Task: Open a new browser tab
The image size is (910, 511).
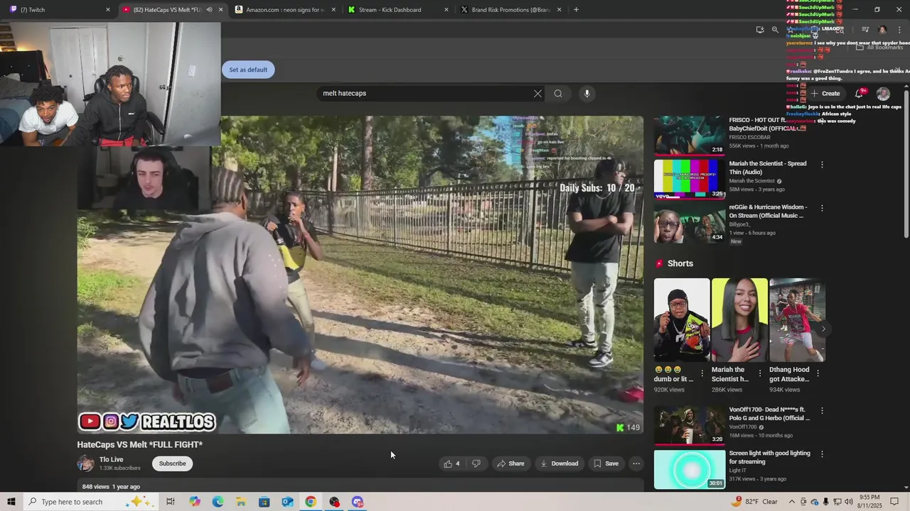Action: tap(576, 10)
